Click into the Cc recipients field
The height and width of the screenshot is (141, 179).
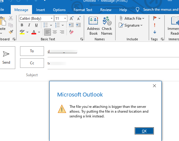pyautogui.click(x=113, y=63)
